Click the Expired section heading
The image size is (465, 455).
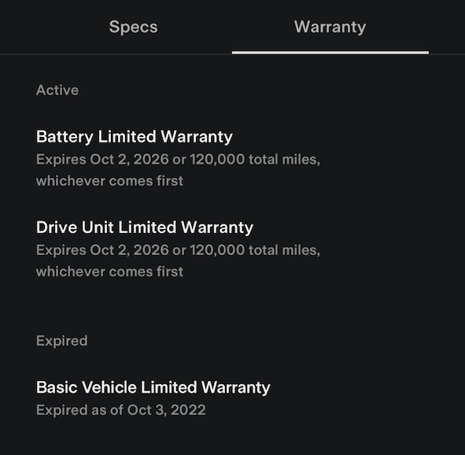pos(61,341)
